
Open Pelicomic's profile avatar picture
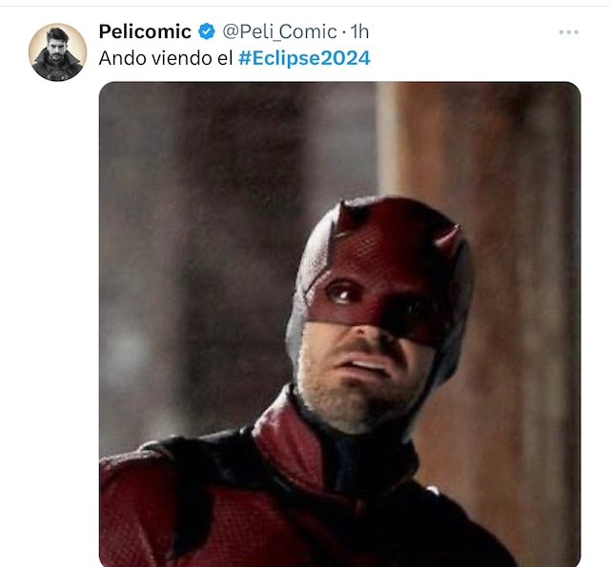[x=57, y=52]
